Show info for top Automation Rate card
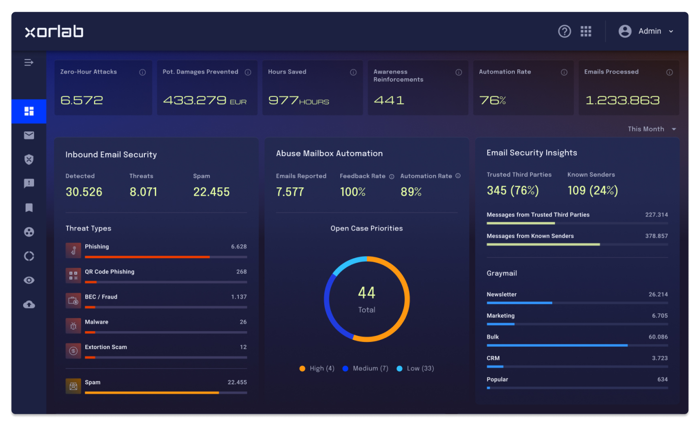This screenshot has width=698, height=425. [x=564, y=72]
